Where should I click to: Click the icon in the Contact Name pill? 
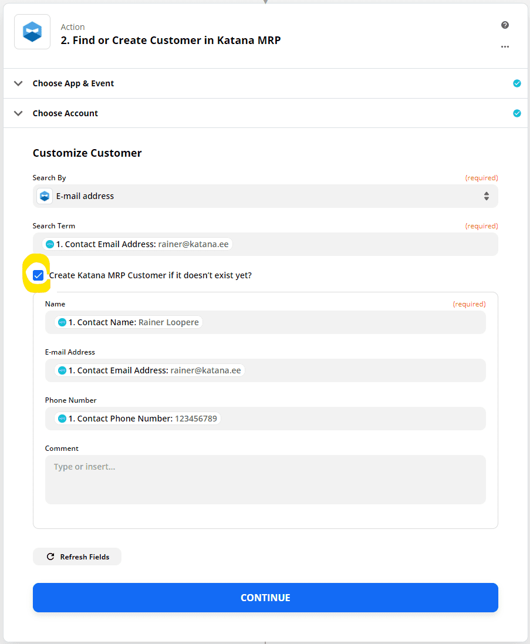tap(62, 322)
